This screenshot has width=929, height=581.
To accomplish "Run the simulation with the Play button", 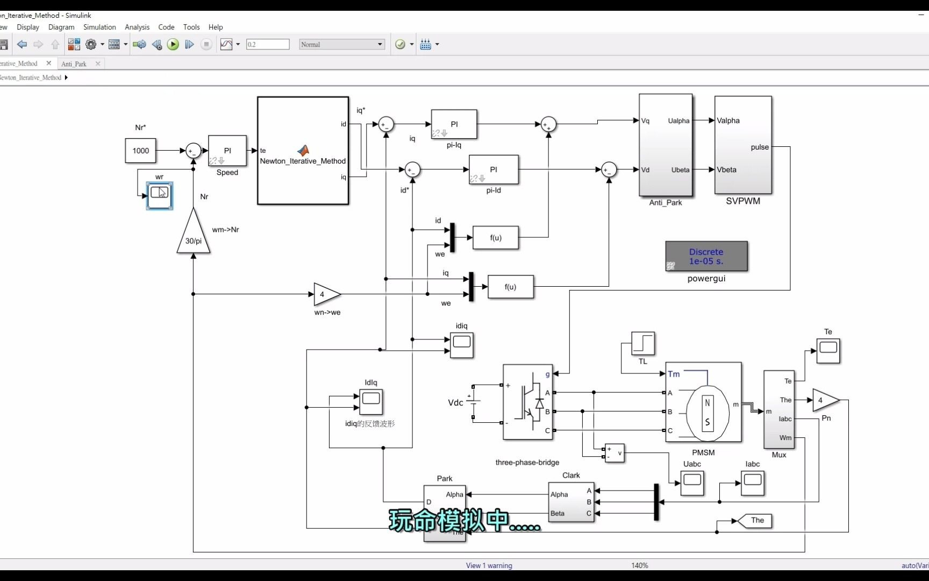I will pyautogui.click(x=173, y=44).
